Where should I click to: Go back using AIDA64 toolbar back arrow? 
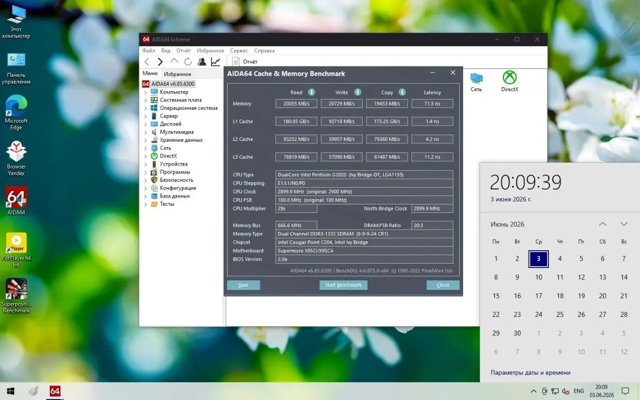pyautogui.click(x=147, y=62)
